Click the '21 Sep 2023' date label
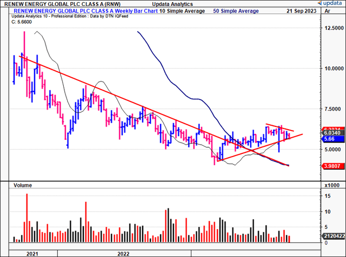Image resolution: width=346 pixels, height=257 pixels. coord(302,11)
